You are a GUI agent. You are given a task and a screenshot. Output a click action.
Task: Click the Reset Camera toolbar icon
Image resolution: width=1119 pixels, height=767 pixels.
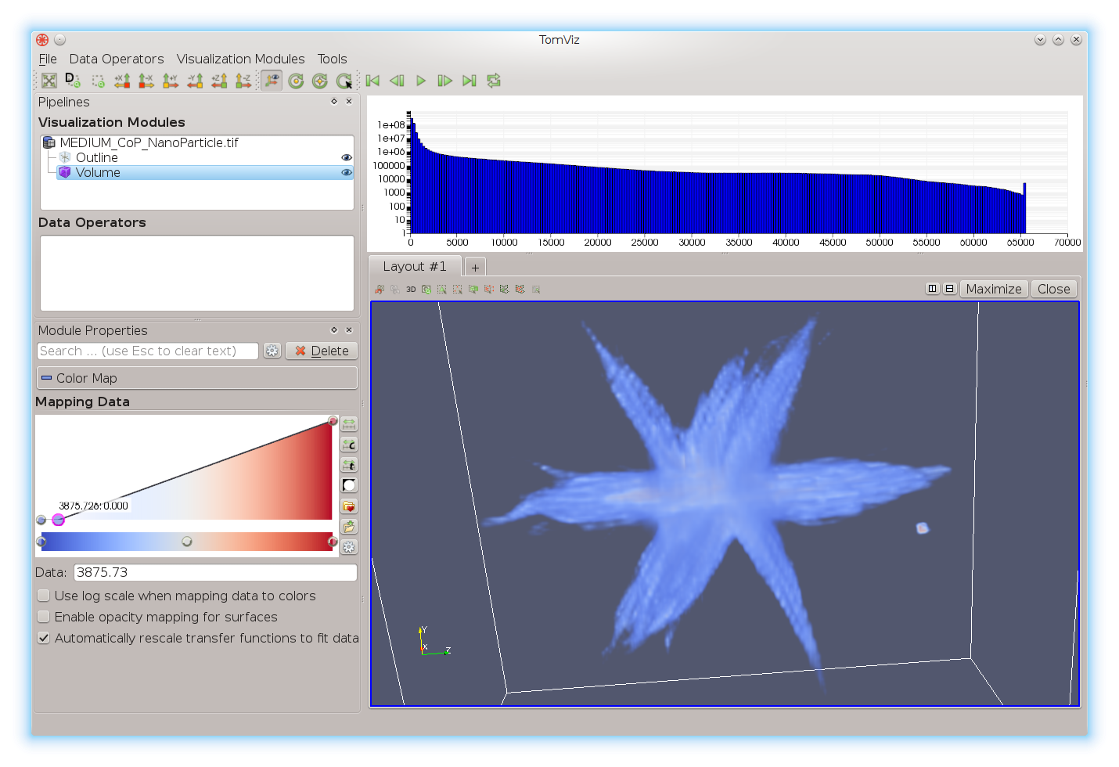point(49,81)
